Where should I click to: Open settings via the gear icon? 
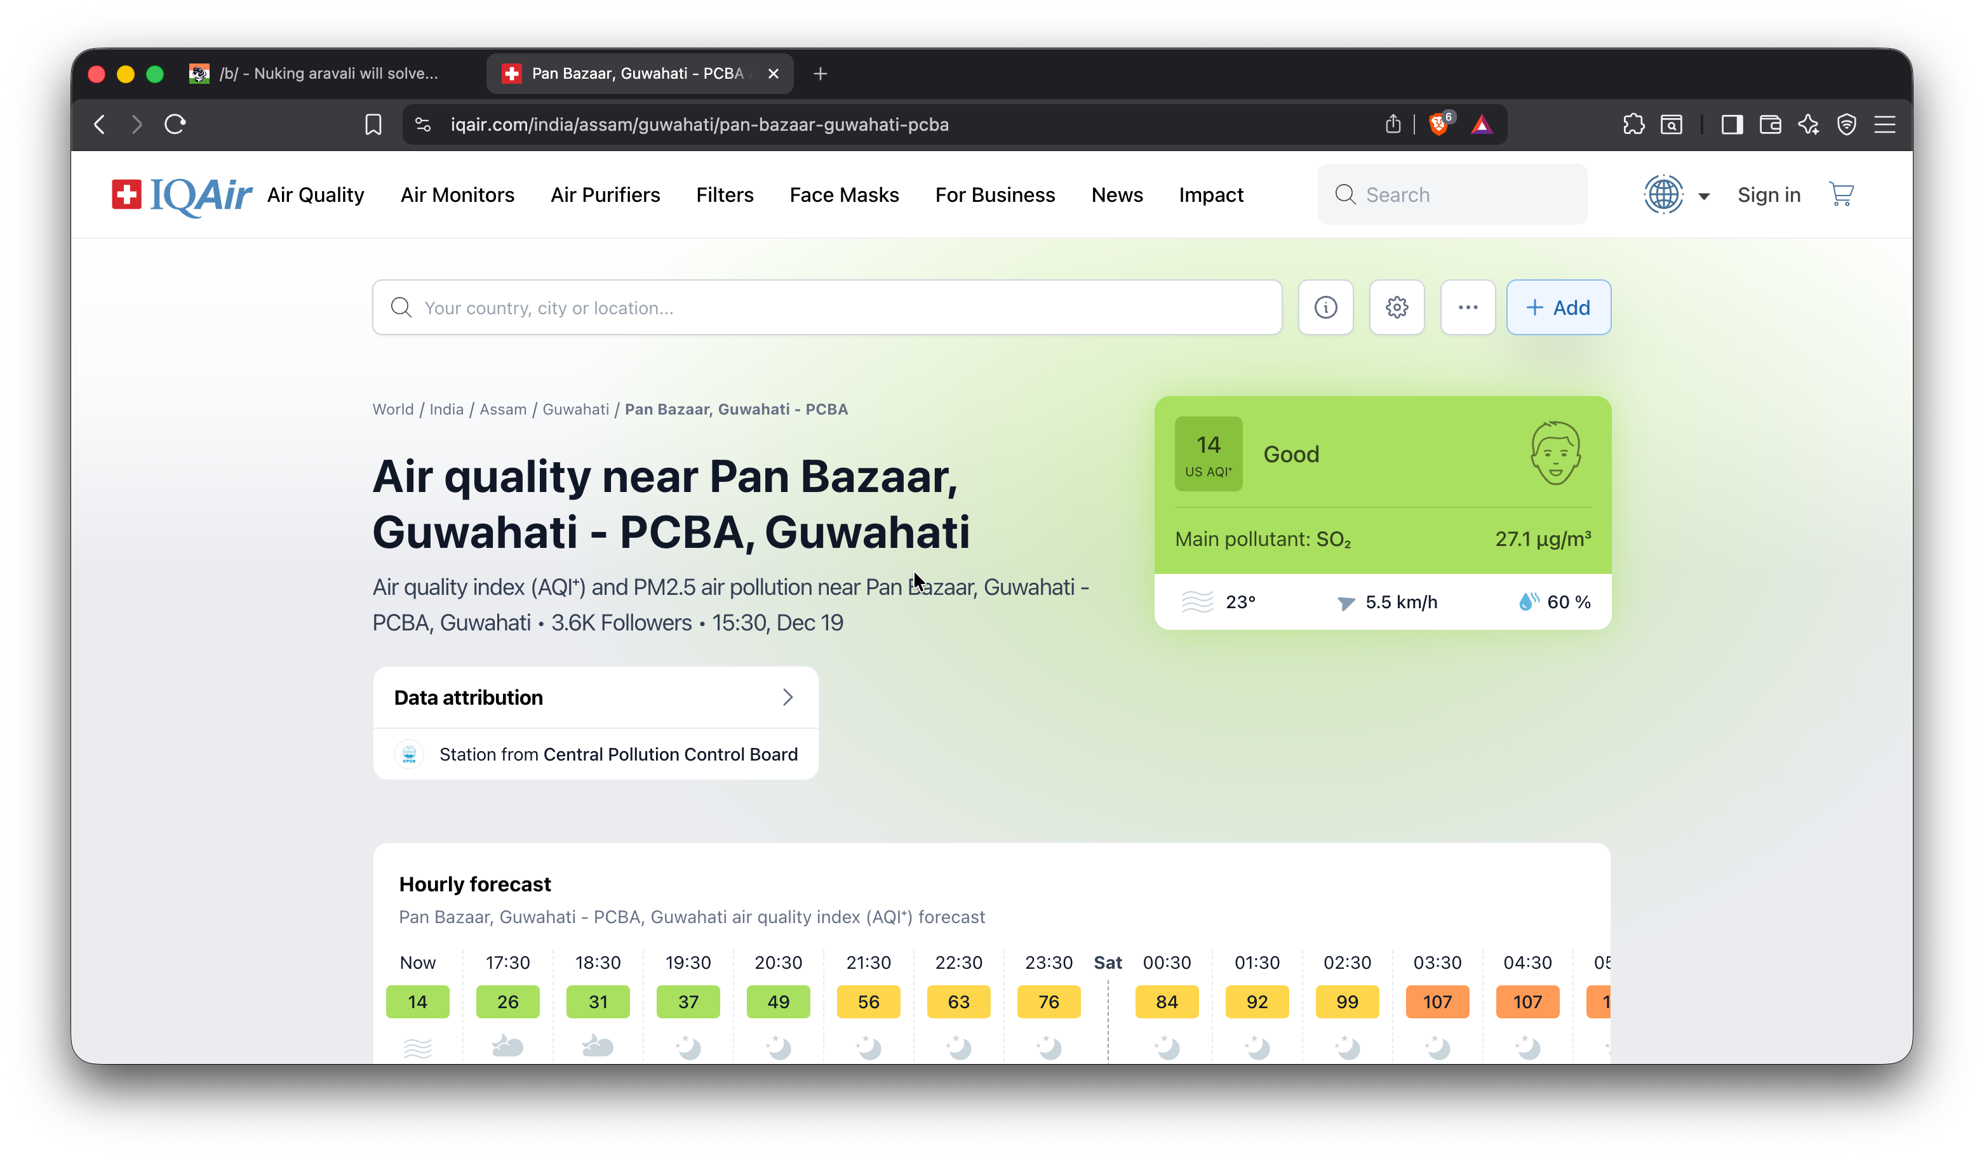[1397, 307]
